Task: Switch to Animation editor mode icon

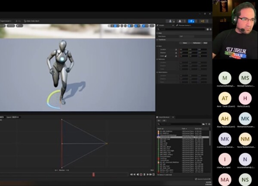Action: (191, 20)
